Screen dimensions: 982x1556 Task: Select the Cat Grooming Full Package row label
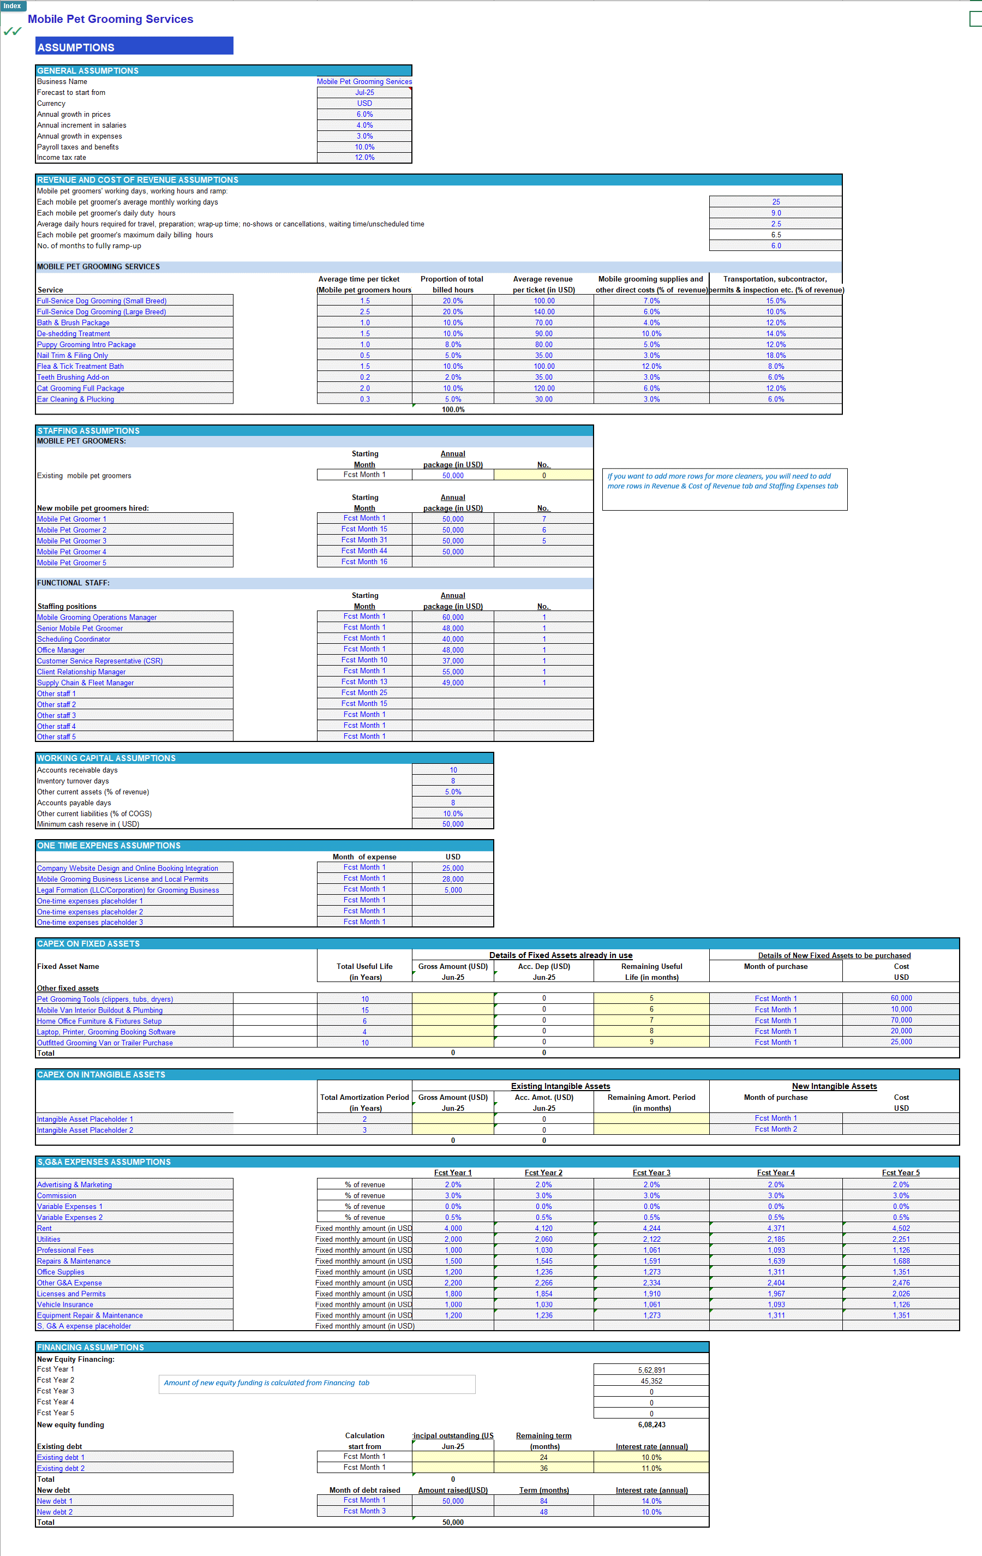pyautogui.click(x=134, y=388)
